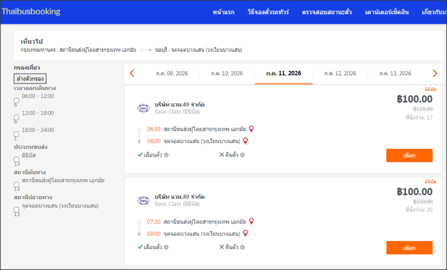Click the เที่ยวไป heading
447x270 pixels.
point(32,41)
